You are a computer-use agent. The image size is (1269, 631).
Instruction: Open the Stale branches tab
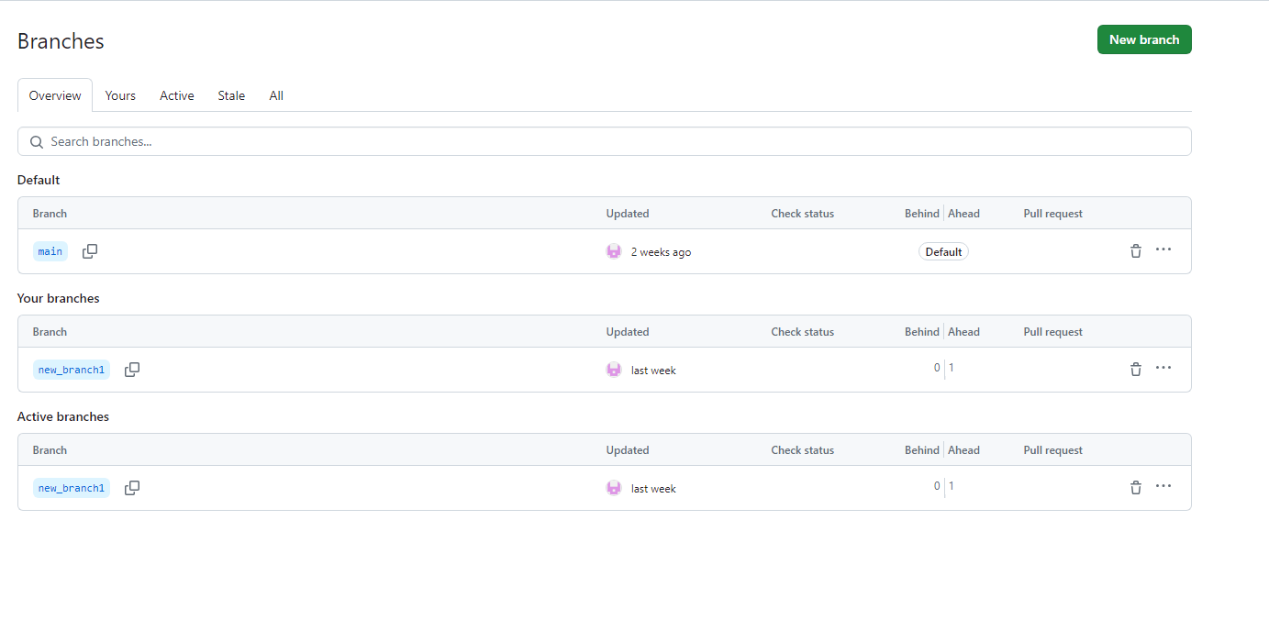click(x=231, y=95)
